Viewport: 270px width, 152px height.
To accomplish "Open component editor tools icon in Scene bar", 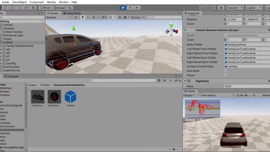I will tap(120, 17).
